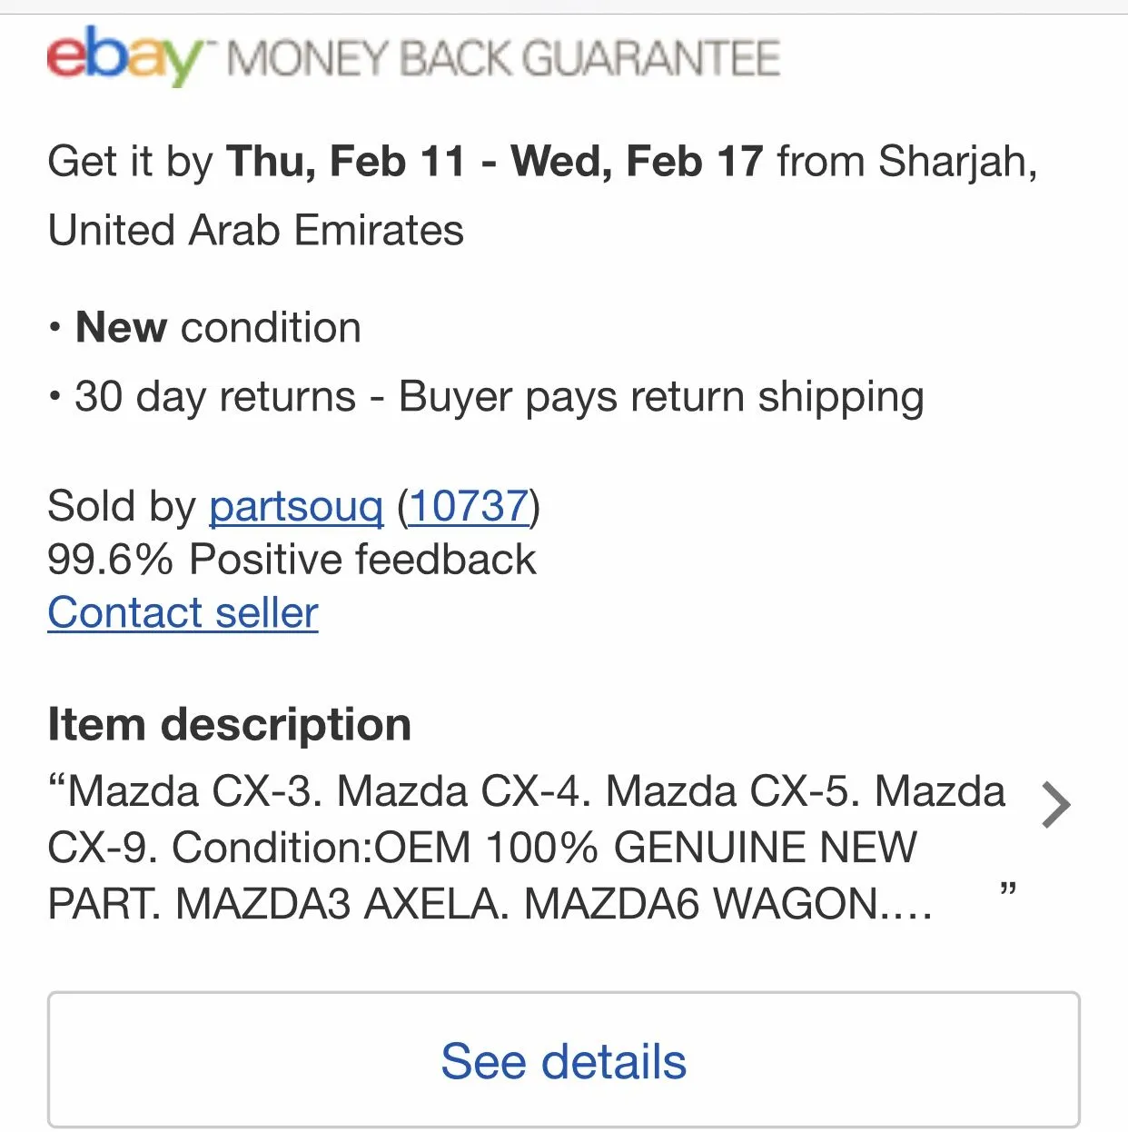The width and height of the screenshot is (1128, 1132).
Task: Click the MAZDA6 WAGON description line
Action: 727,904
